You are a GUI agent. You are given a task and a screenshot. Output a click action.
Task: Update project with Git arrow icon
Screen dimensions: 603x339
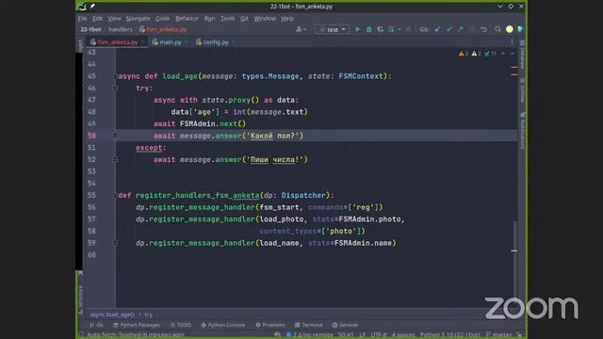pyautogui.click(x=437, y=29)
